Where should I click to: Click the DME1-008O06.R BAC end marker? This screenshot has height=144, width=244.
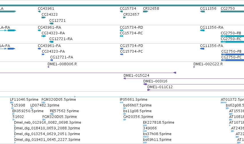pos(48,67)
